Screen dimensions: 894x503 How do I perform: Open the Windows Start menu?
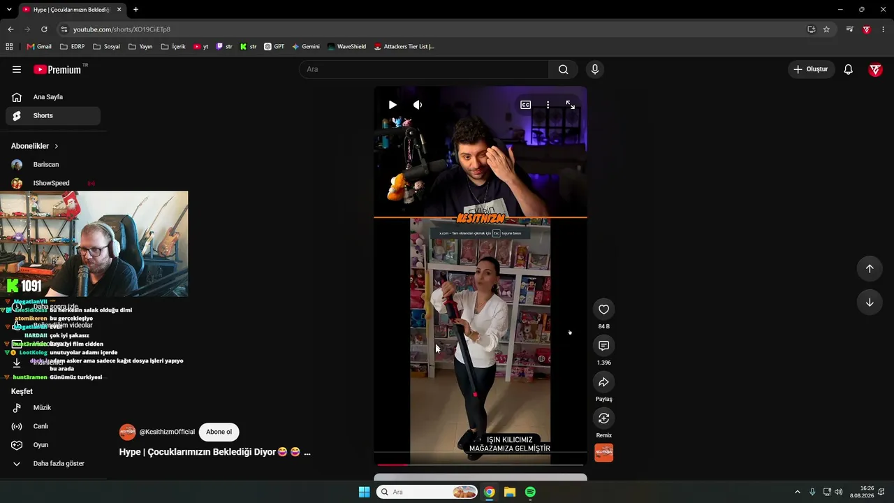364,492
